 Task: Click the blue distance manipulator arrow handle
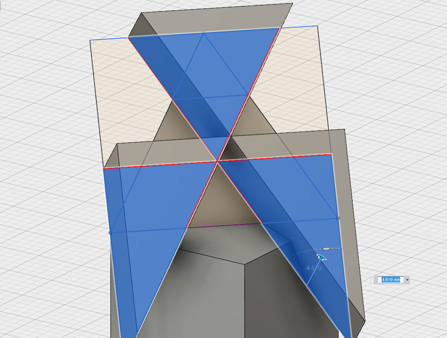321,257
